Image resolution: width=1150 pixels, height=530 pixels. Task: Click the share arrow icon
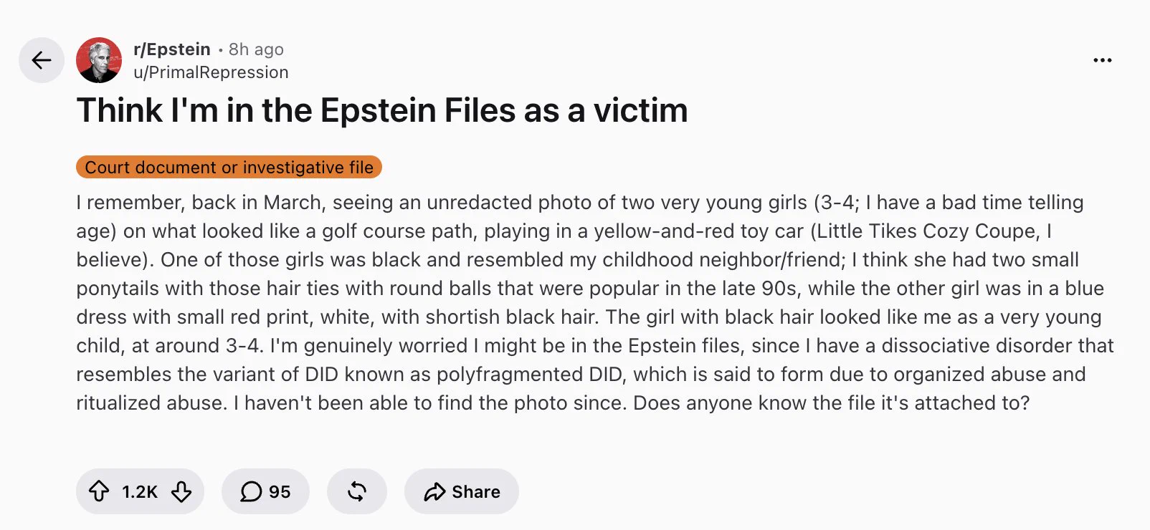tap(434, 492)
